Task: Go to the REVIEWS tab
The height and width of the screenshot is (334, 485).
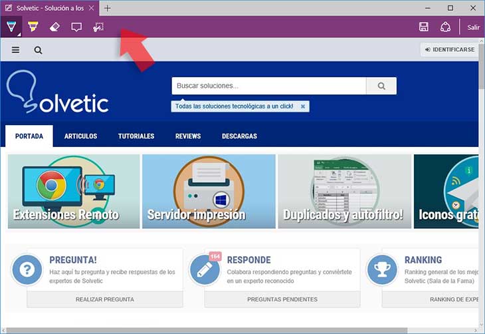Action: (188, 136)
